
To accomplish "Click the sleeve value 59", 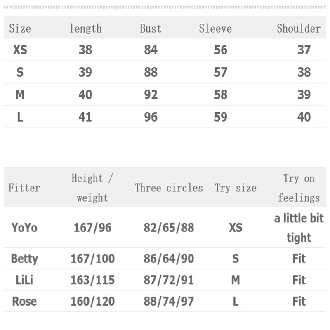I will click(x=221, y=117).
